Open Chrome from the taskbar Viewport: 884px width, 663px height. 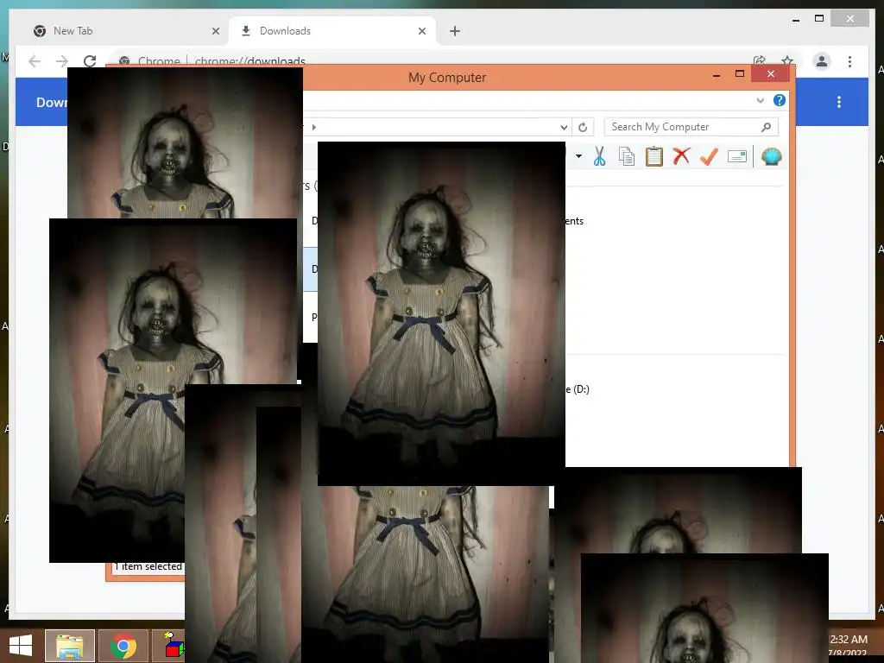click(123, 646)
